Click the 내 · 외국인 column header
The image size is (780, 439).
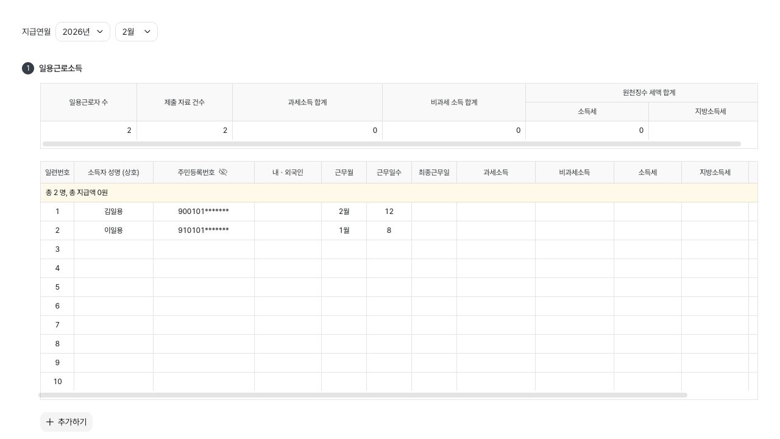[x=288, y=173]
